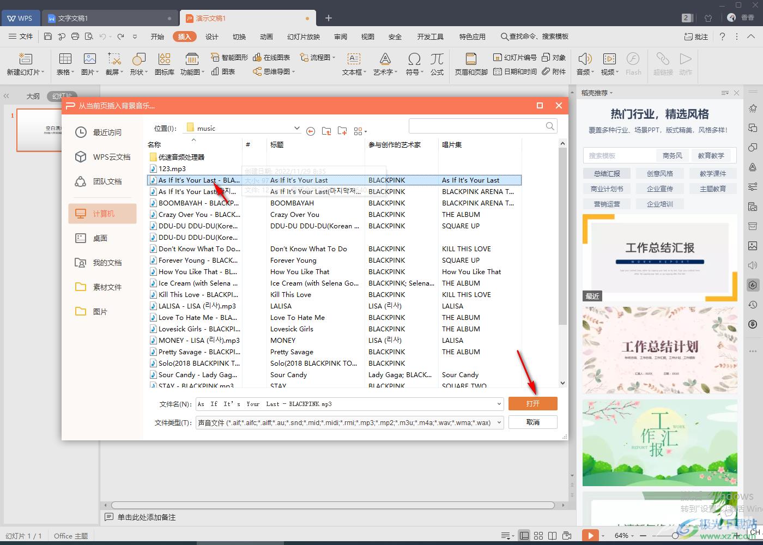Click the create new folder icon
This screenshot has height=545, width=763.
click(x=342, y=131)
